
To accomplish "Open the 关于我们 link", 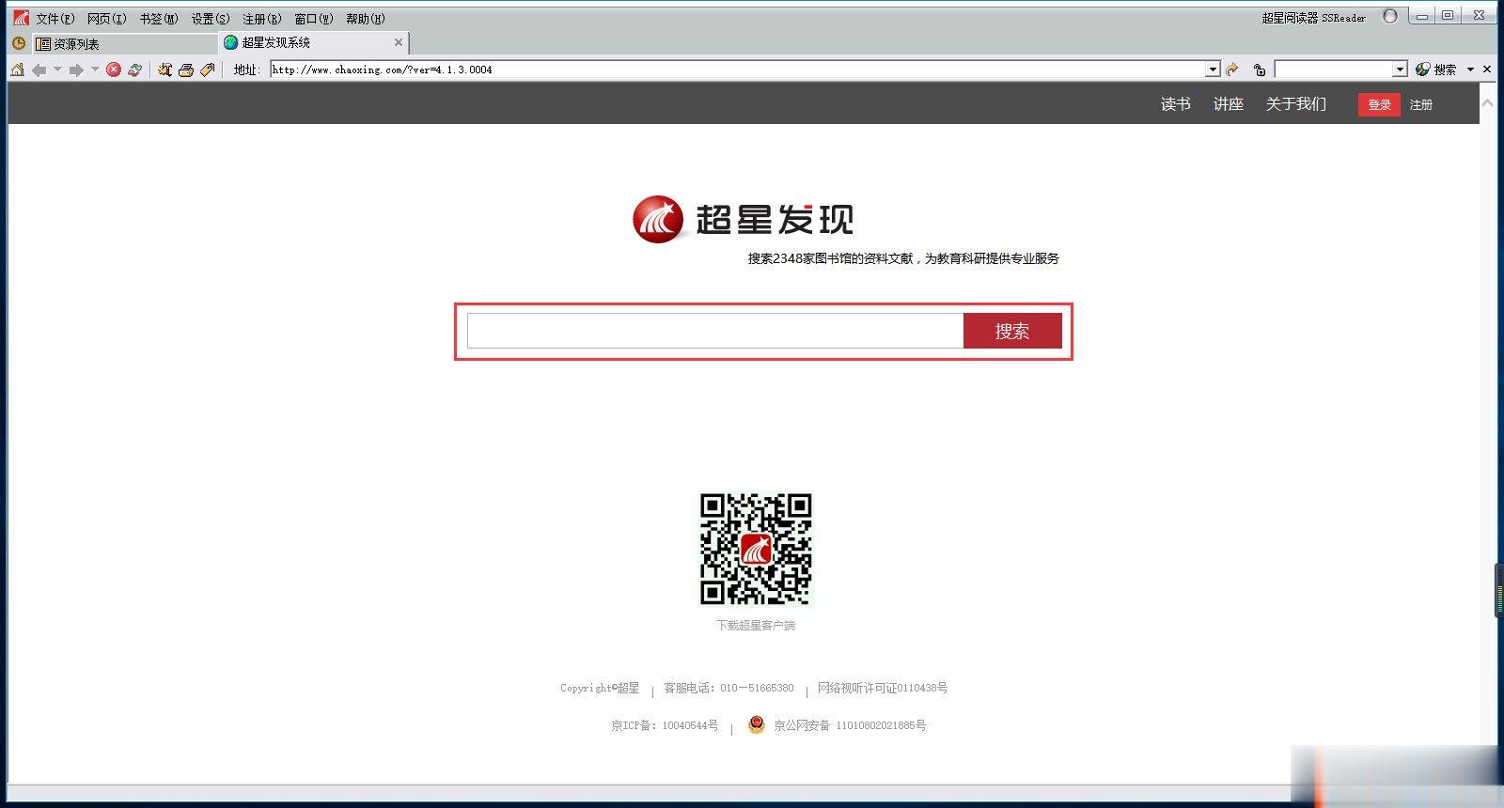I will pyautogui.click(x=1295, y=104).
